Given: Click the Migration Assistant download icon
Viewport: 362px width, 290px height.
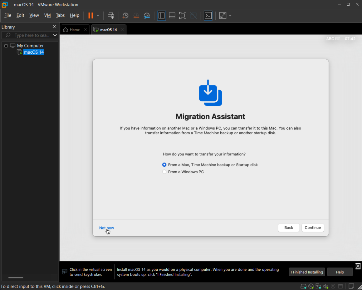Looking at the screenshot, I should click(x=210, y=93).
